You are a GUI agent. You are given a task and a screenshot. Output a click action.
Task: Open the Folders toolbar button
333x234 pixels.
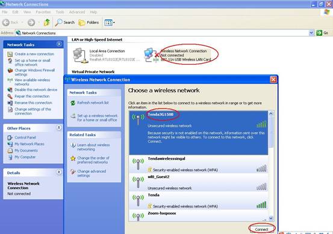[89, 22]
